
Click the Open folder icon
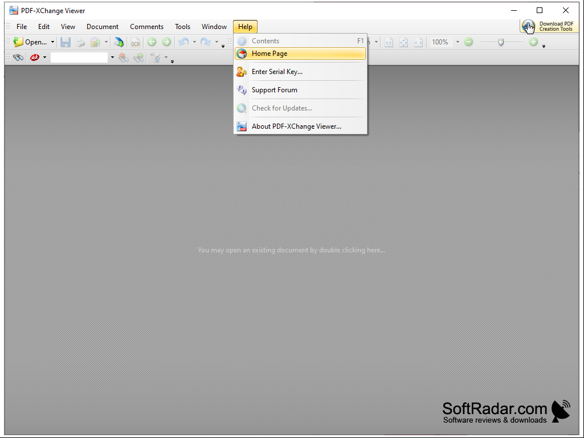pyautogui.click(x=18, y=42)
